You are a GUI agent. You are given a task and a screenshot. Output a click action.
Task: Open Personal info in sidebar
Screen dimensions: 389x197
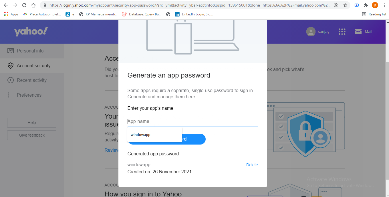[30, 51]
